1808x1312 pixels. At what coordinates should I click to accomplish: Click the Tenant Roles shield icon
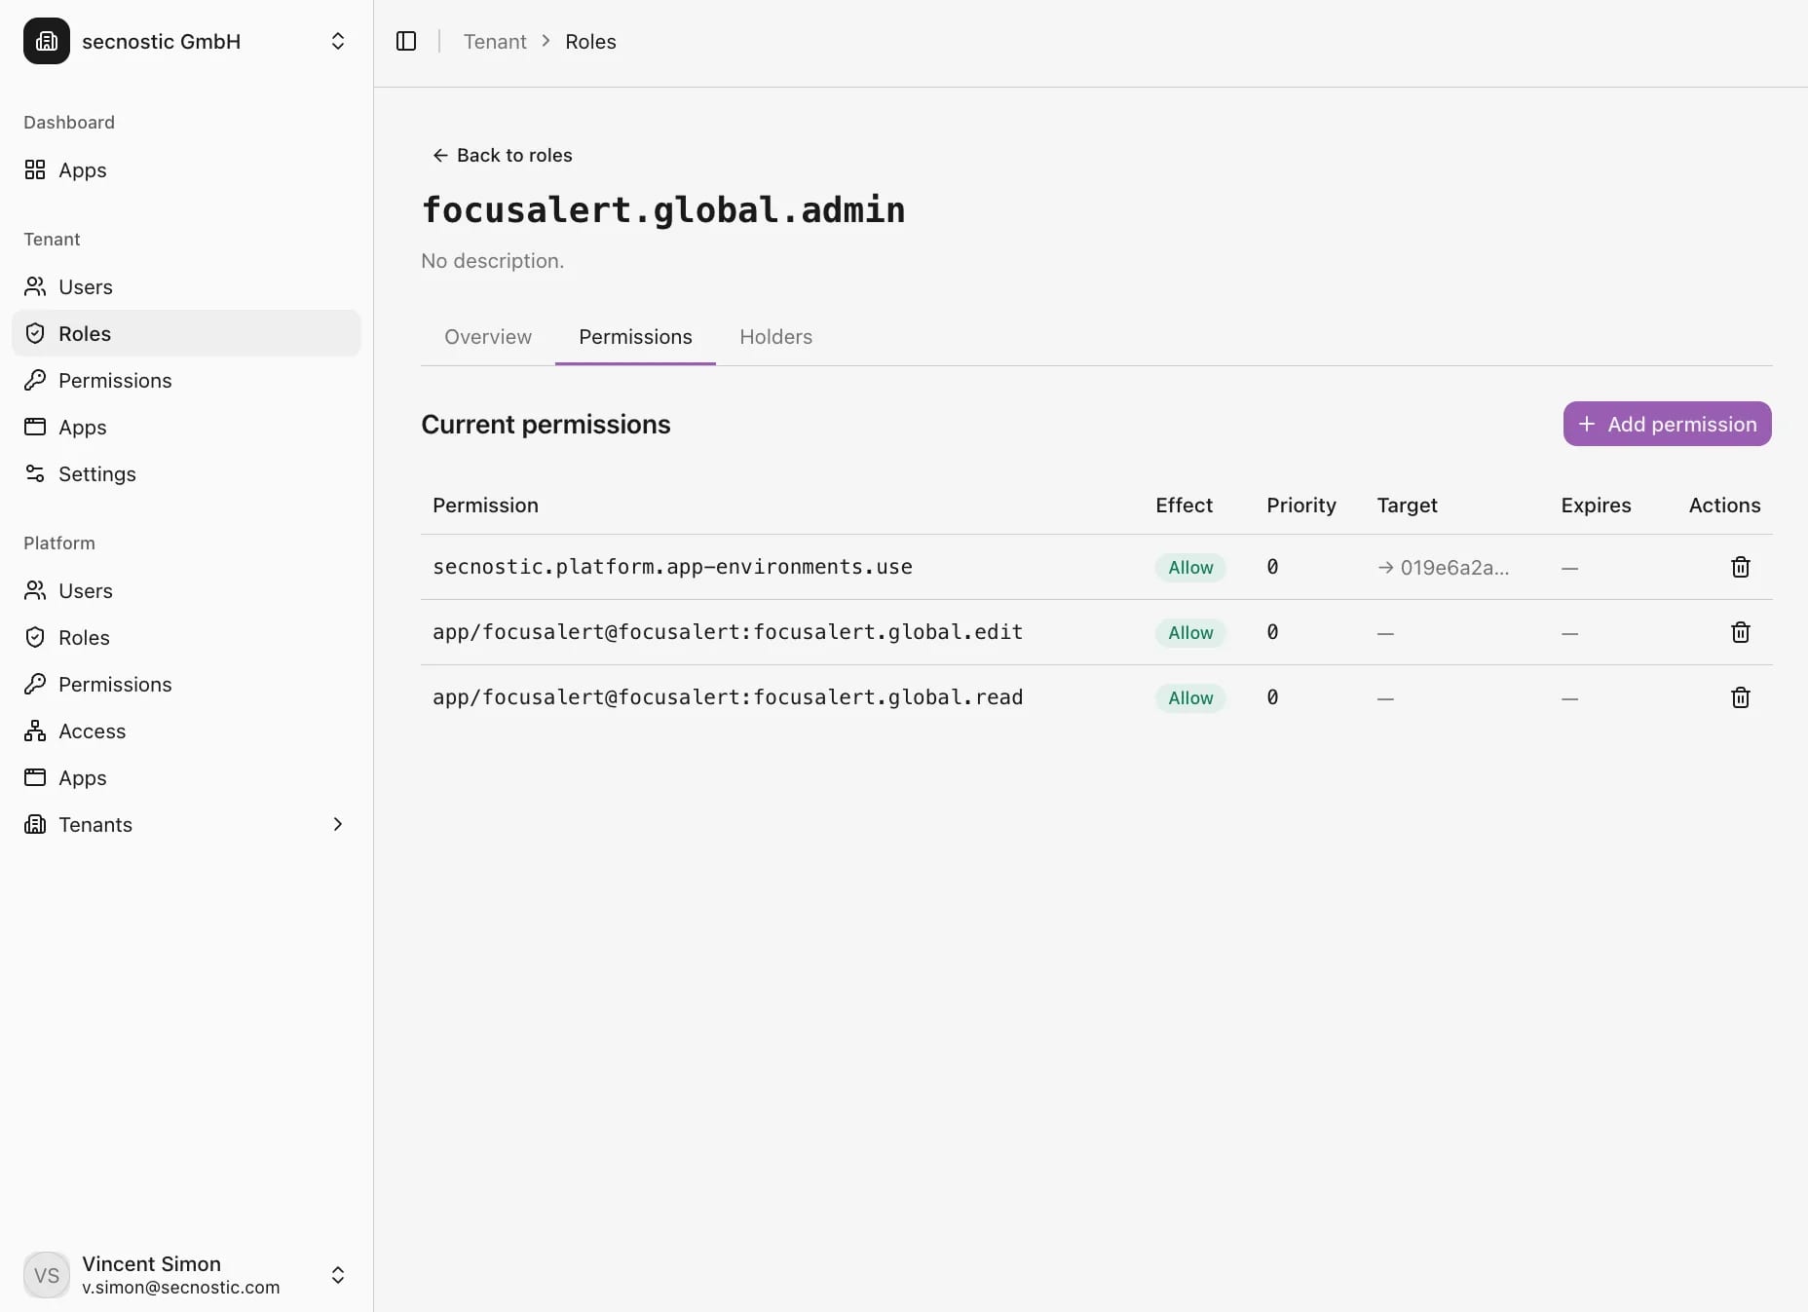click(x=35, y=333)
